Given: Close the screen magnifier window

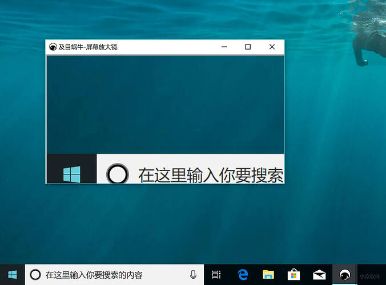Looking at the screenshot, I should (272, 47).
